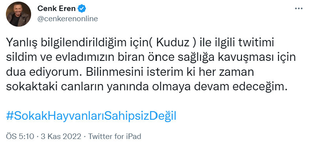This screenshot has height=150, width=312.
Task: Open the Twitter for iPad source link
Action: 115,137
